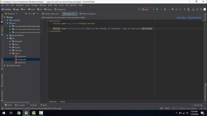Collapse the app module node
The image size is (207, 116).
5,17
